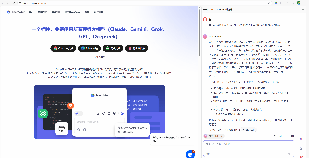Click the star favorite icon in address bar

tap(269, 3)
